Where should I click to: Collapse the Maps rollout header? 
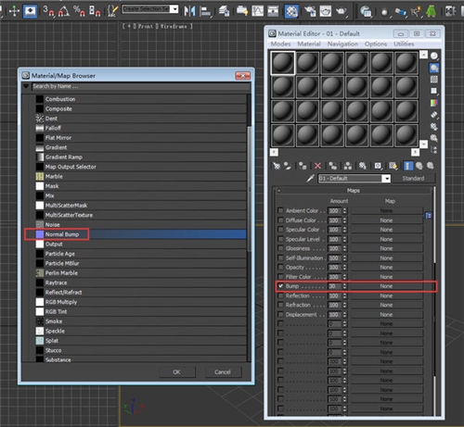pyautogui.click(x=354, y=191)
